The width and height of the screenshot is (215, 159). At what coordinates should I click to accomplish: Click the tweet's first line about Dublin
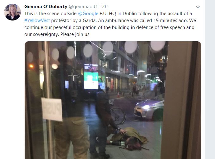pos(108,14)
